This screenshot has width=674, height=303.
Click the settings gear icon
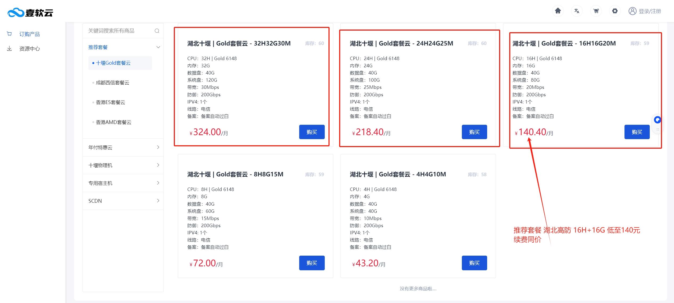point(615,11)
